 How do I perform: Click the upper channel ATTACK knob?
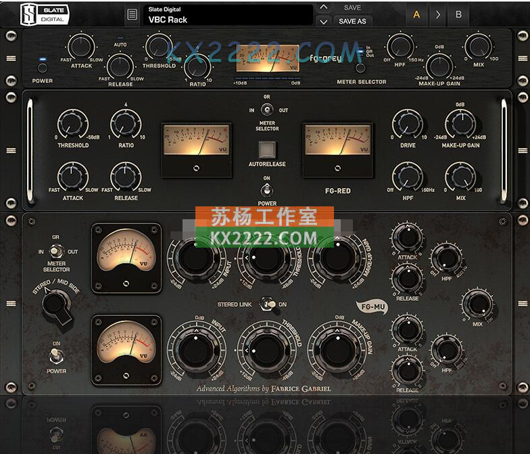click(x=407, y=238)
